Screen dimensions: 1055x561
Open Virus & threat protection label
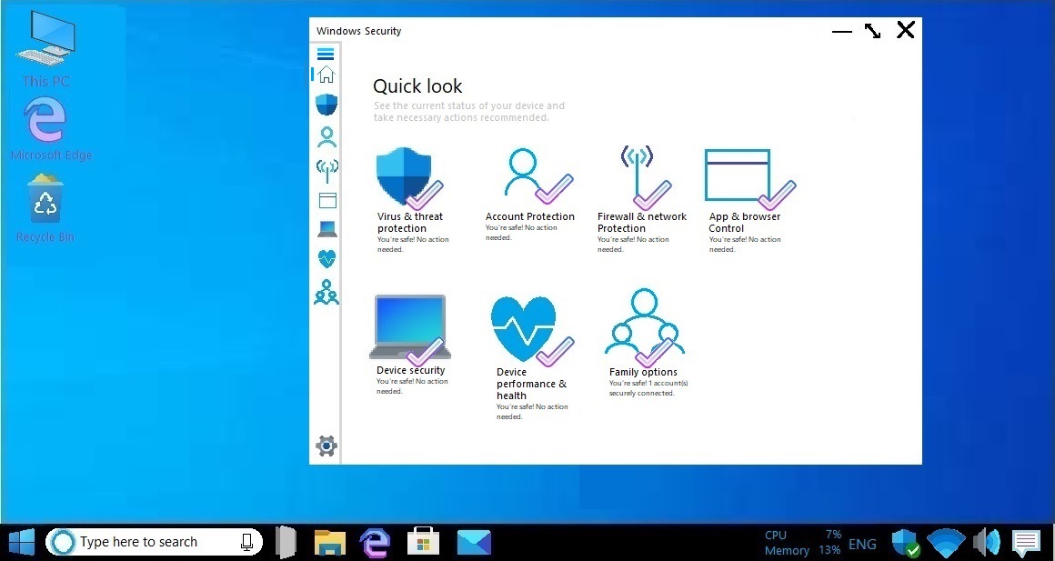tap(410, 222)
